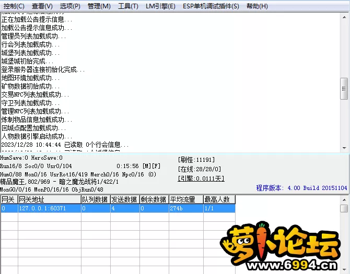Click the HumSave:0 HeroSave:0 line
Screen dimensions: 350x274
(x=31, y=158)
